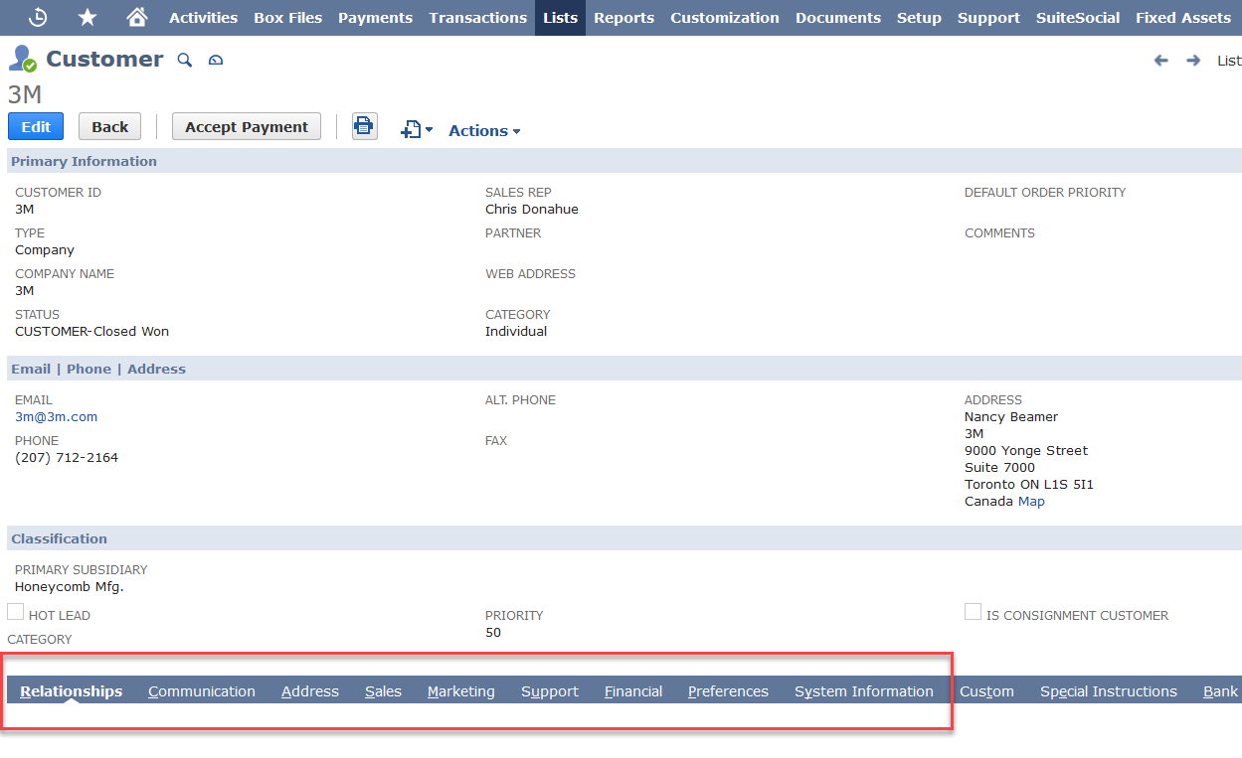The image size is (1242, 758).
Task: Switch to the Marketing subtab
Action: coord(461,691)
